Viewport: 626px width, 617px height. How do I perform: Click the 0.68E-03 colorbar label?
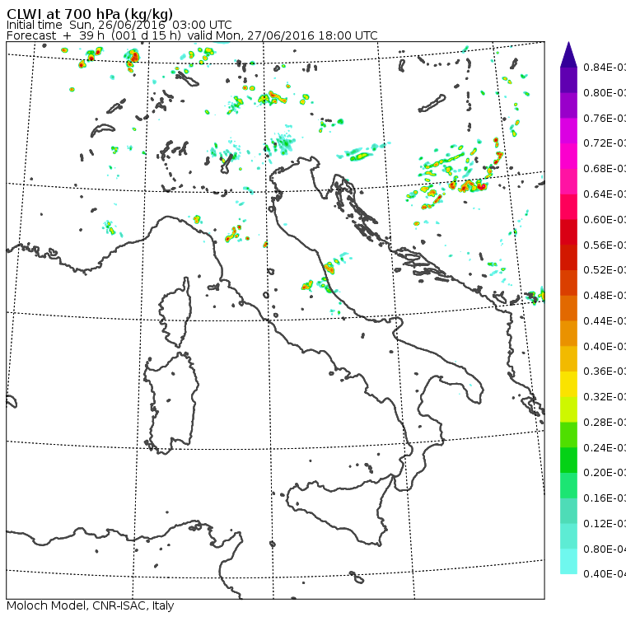pyautogui.click(x=605, y=169)
